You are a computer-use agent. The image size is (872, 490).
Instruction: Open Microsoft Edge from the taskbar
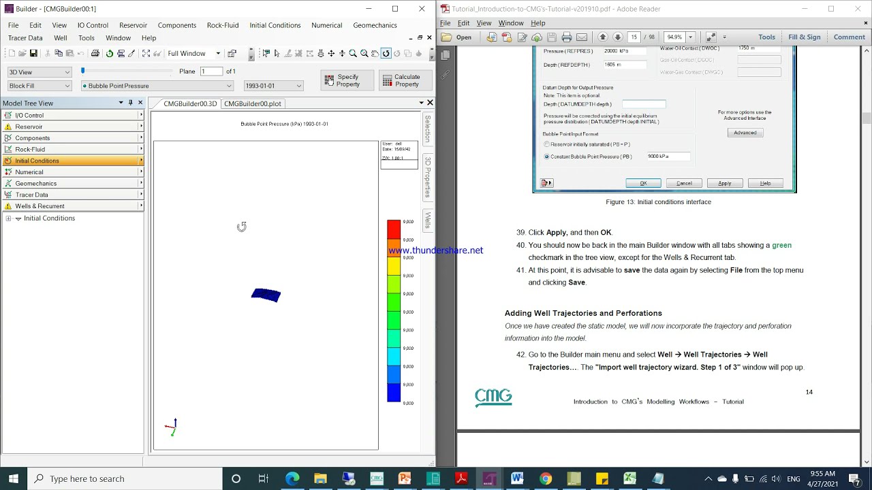click(292, 478)
